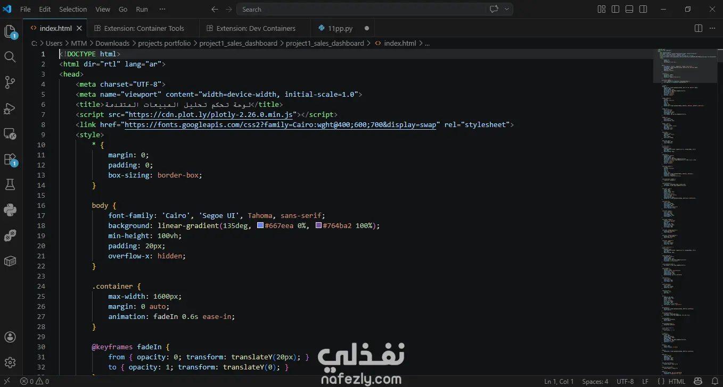This screenshot has height=387, width=723.
Task: Toggle the bottom panel
Action: pyautogui.click(x=629, y=9)
